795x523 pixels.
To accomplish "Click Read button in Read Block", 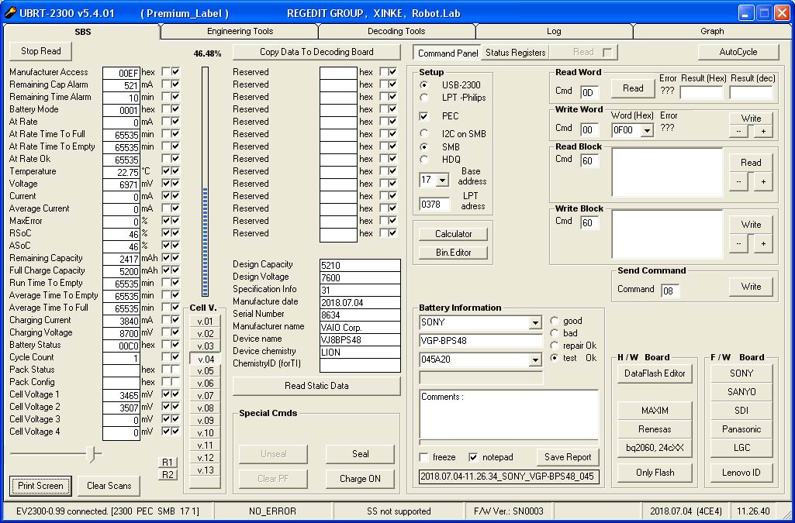I will click(x=751, y=163).
